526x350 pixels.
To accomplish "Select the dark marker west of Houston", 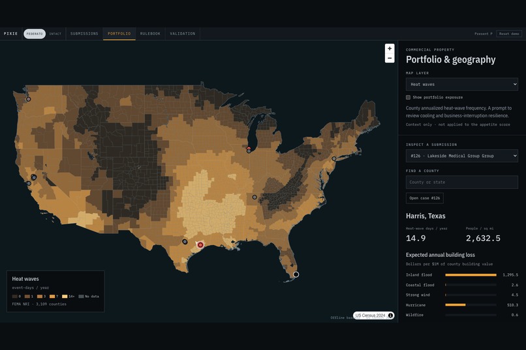I will (x=185, y=242).
